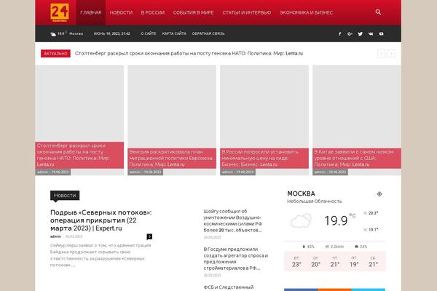
Task: Open the Twitter social icon
Action: pos(361,33)
